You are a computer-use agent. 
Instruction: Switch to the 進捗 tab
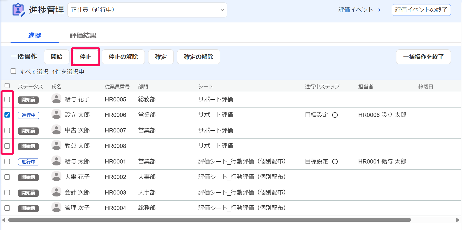35,35
